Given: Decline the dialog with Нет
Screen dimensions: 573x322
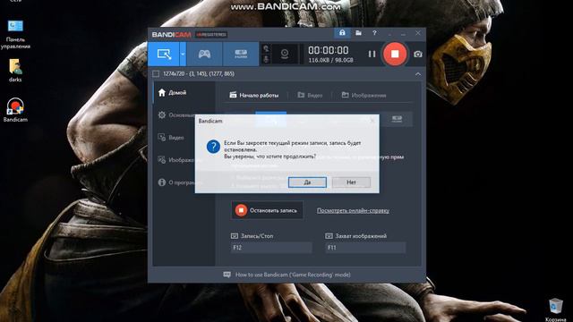Looking at the screenshot, I should point(351,182).
